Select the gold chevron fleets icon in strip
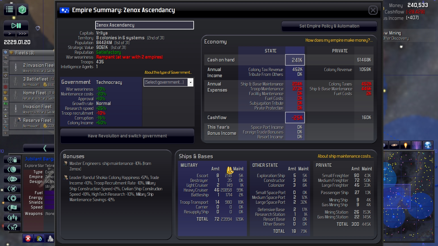 point(5,93)
